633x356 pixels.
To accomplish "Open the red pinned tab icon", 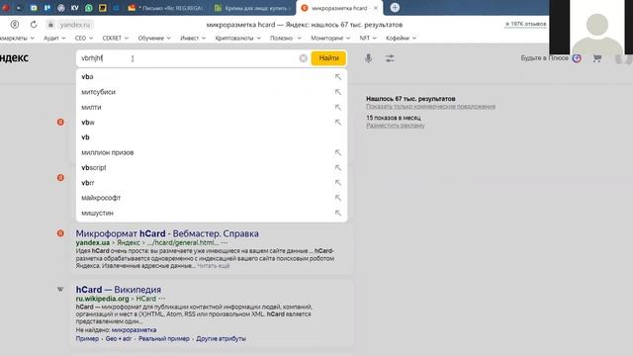I will click(x=6, y=8).
